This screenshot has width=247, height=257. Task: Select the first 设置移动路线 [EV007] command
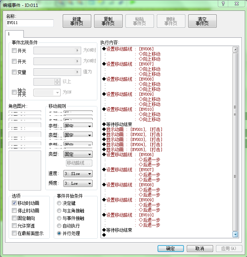(x=128, y=64)
